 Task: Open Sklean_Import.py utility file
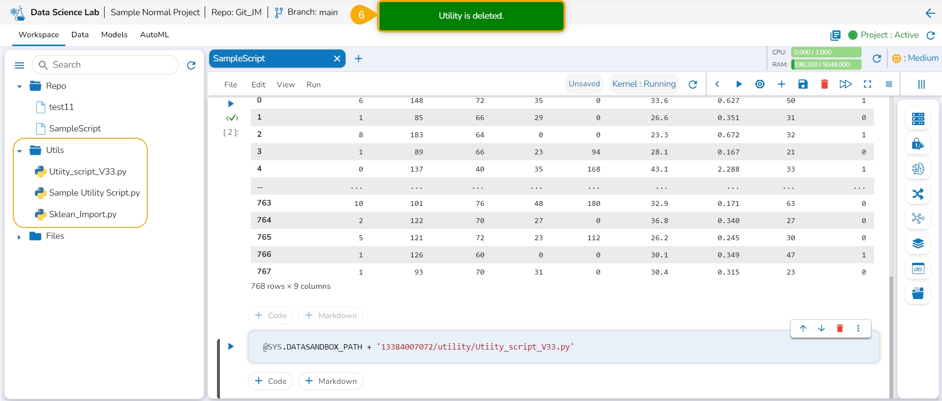click(82, 214)
